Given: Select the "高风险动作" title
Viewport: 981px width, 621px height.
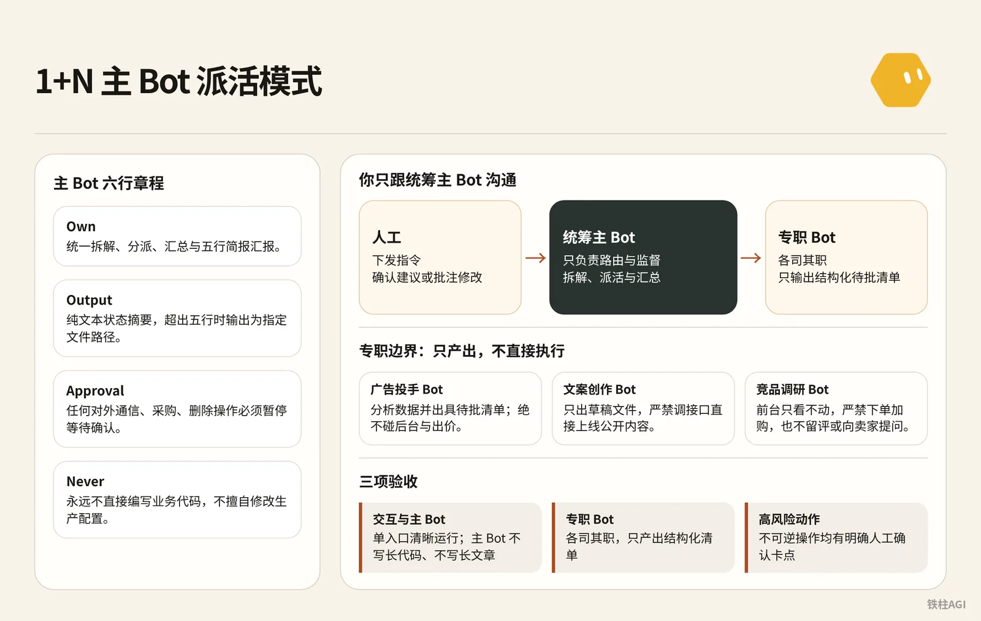Looking at the screenshot, I should pos(789,520).
